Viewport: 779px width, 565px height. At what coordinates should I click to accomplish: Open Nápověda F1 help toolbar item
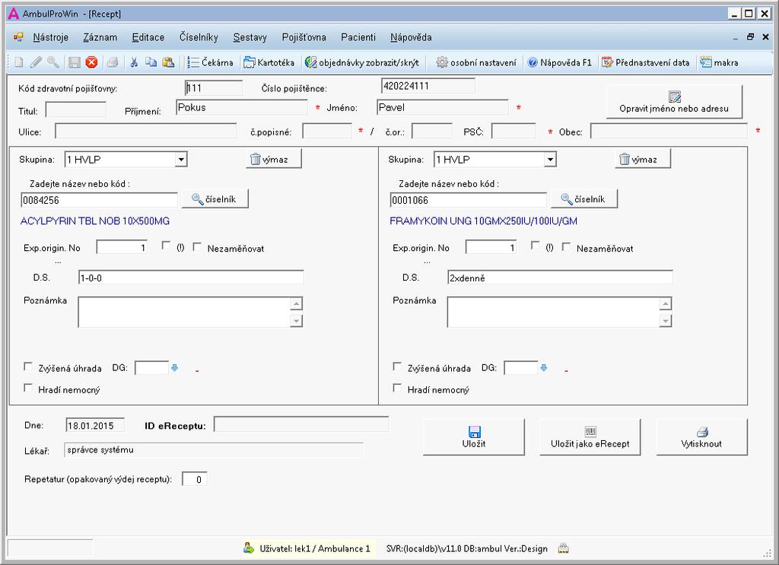(x=559, y=62)
